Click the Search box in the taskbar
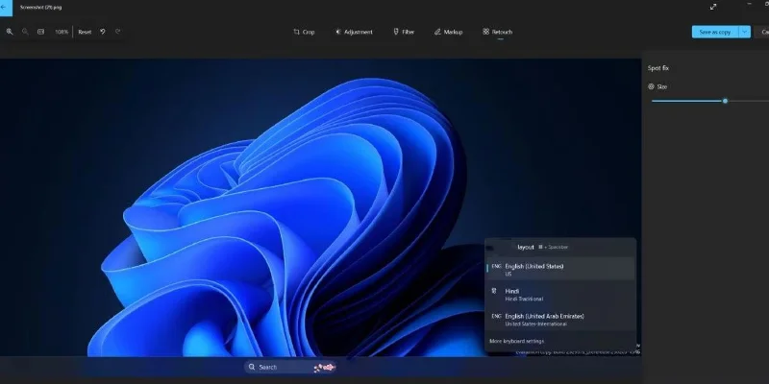 point(290,367)
